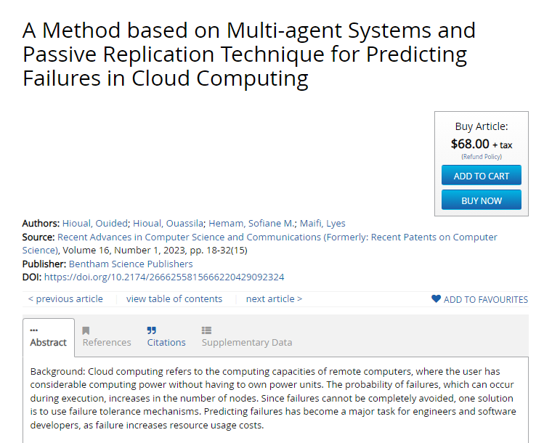Follow the DOI link for this article
Image resolution: width=544 pixels, height=443 pixels.
pos(164,277)
